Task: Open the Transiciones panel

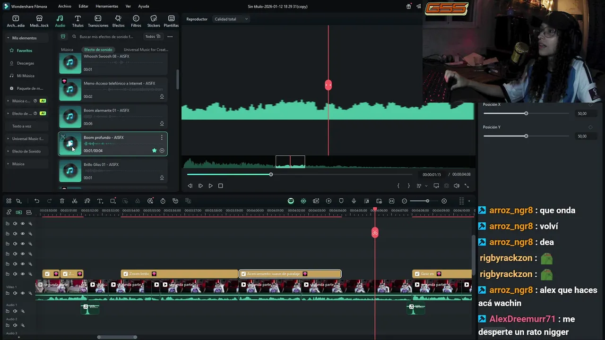Action: (x=98, y=21)
